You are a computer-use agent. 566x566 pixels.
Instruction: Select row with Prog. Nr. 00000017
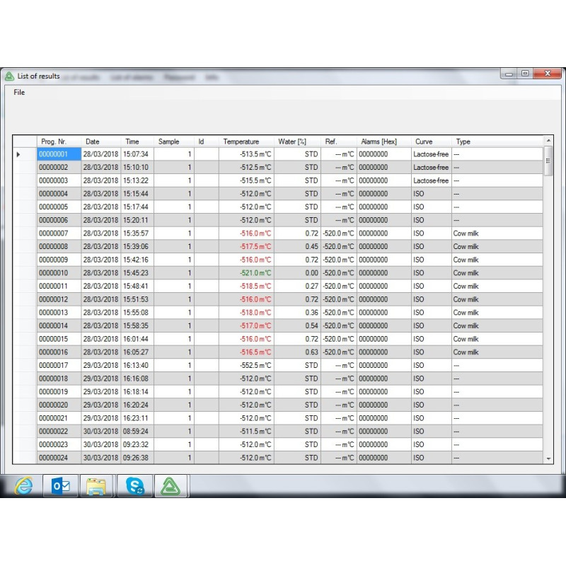[54, 366]
